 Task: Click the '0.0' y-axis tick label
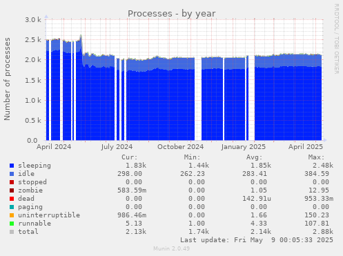pos(32,141)
